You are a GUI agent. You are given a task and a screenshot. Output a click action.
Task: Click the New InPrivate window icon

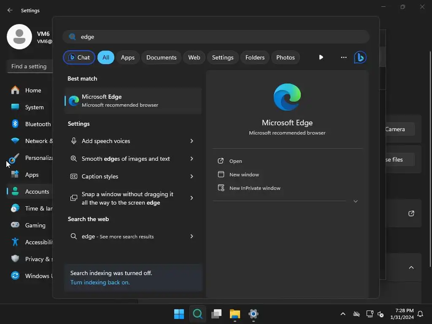click(221, 188)
